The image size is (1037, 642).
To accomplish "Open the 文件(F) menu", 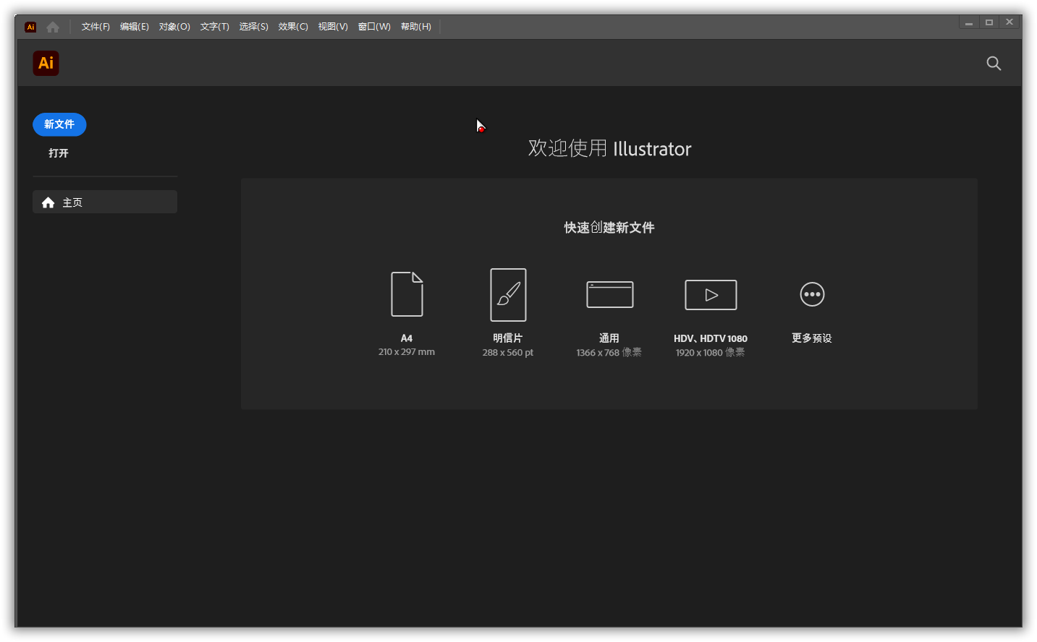I will point(96,27).
